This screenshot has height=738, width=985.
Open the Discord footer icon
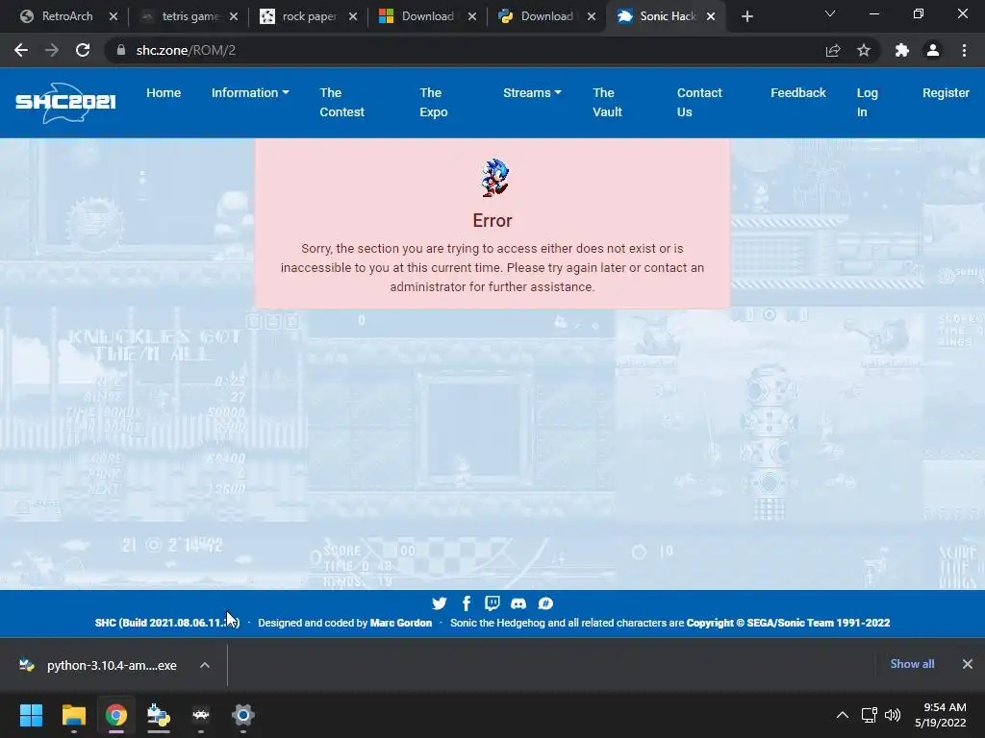[518, 603]
